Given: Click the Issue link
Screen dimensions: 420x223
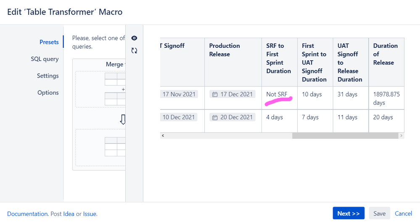Looking at the screenshot, I should click(x=90, y=214).
